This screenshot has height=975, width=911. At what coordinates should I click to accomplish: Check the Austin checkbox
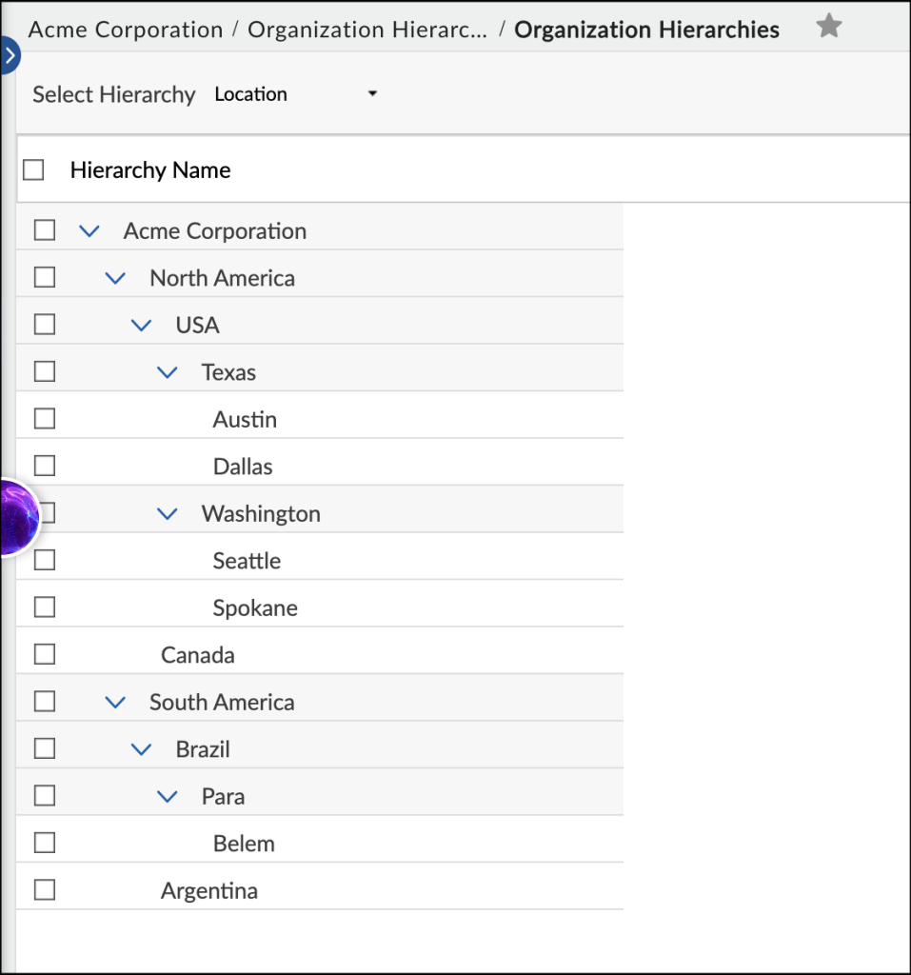(x=44, y=418)
